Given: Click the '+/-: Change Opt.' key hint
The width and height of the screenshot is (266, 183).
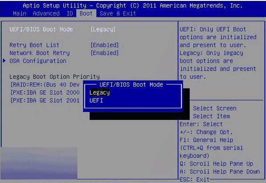Looking at the screenshot, I should (206, 132).
